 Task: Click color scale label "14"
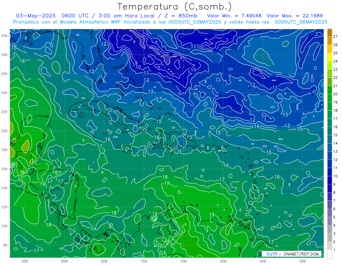pos(336,143)
